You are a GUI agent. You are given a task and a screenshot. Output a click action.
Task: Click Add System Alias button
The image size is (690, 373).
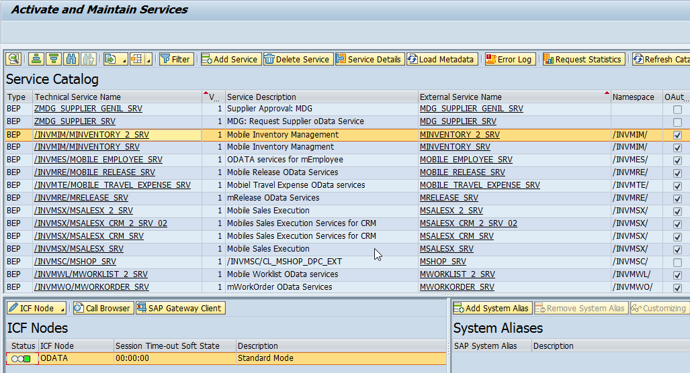(491, 308)
